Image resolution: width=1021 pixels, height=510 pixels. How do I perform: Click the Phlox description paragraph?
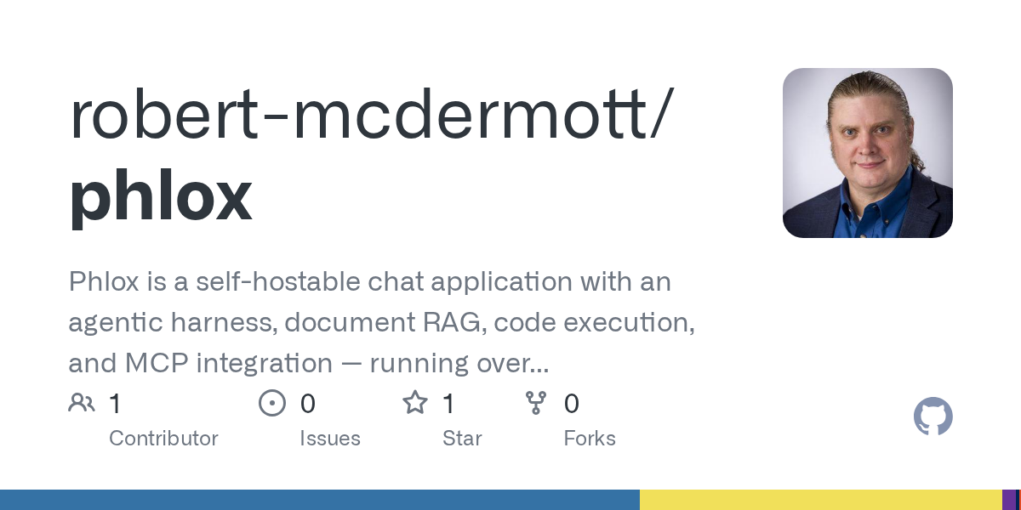[382, 322]
